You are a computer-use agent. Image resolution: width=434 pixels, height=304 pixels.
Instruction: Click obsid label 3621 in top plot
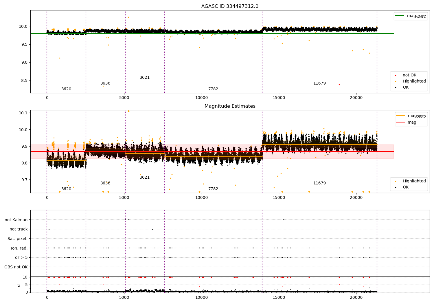coord(145,78)
